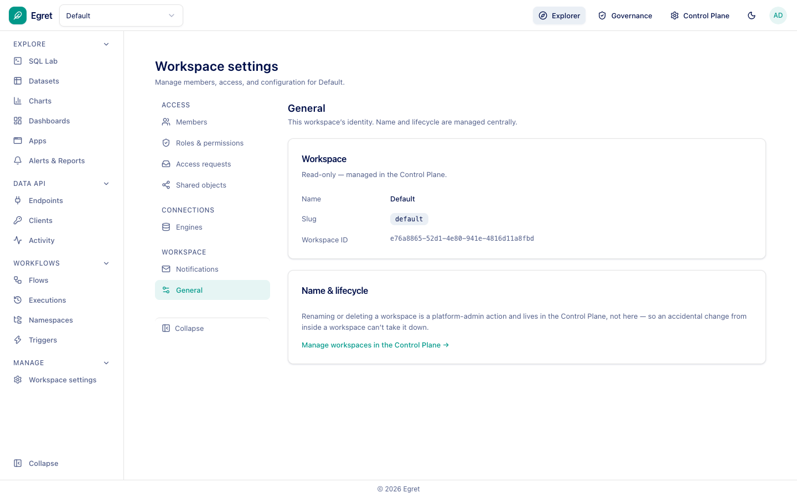Go to Charts in the sidebar
The width and height of the screenshot is (797, 498).
pos(61,101)
